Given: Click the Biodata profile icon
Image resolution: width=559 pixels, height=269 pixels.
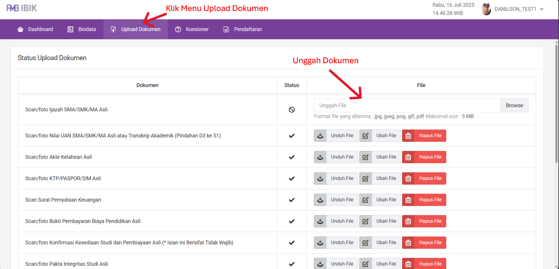Looking at the screenshot, I should coord(71,29).
